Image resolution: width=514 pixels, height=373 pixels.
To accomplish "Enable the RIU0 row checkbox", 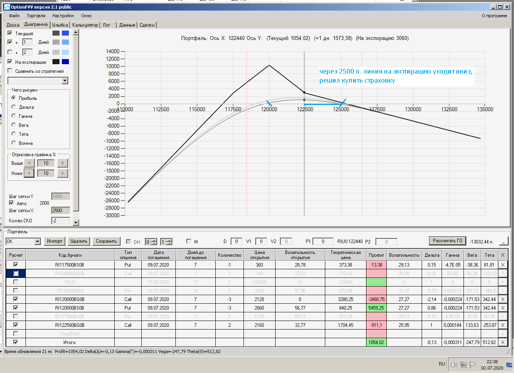I will tap(16, 282).
